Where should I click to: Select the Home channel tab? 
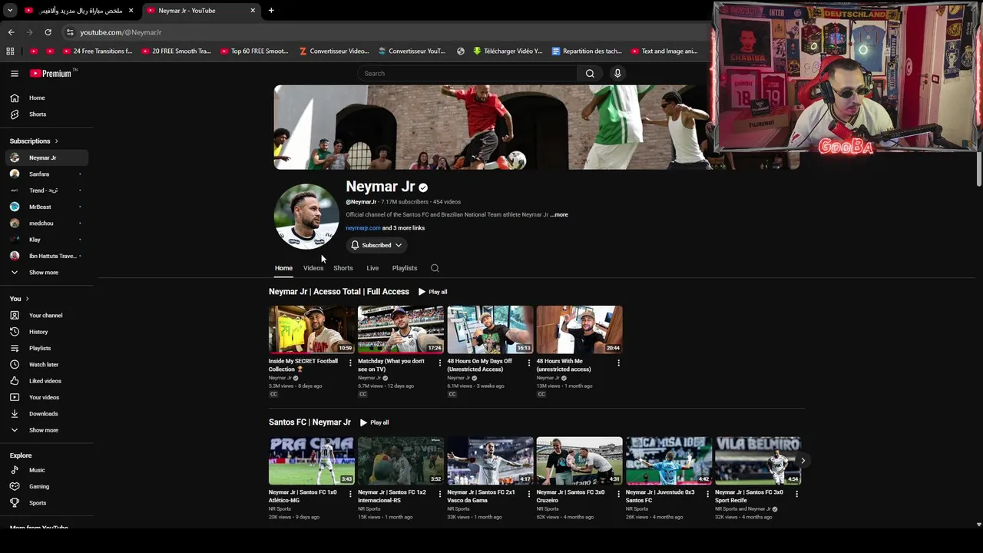[x=283, y=268]
